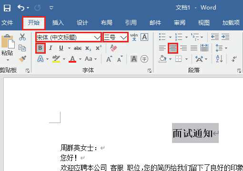Click the Phonetic Guide wén icon

(x=134, y=37)
